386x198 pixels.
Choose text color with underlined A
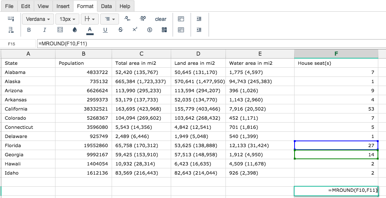click(x=90, y=30)
